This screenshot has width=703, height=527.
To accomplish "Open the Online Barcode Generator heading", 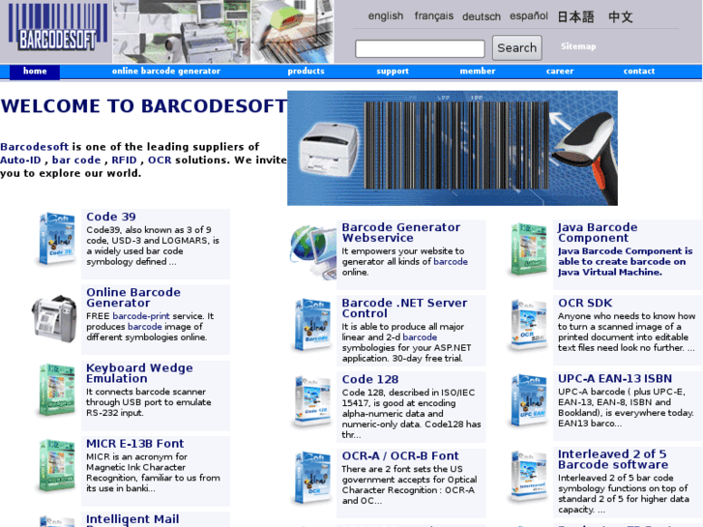I will click(x=133, y=298).
